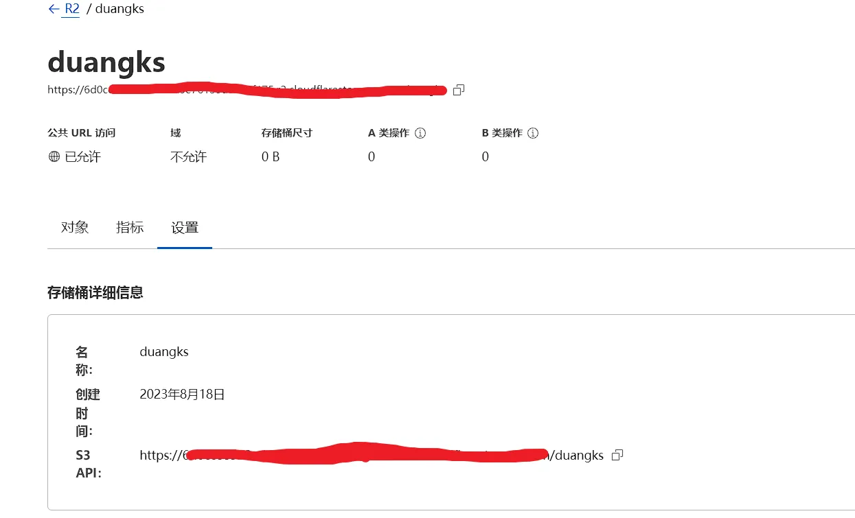Viewport: 855px width, 518px height.
Task: Open the R2 breadcrumb link
Action: coord(72,9)
